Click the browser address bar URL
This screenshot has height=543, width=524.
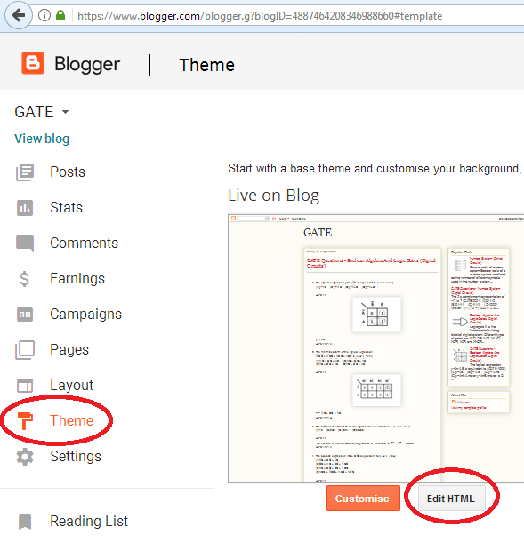pos(260,16)
